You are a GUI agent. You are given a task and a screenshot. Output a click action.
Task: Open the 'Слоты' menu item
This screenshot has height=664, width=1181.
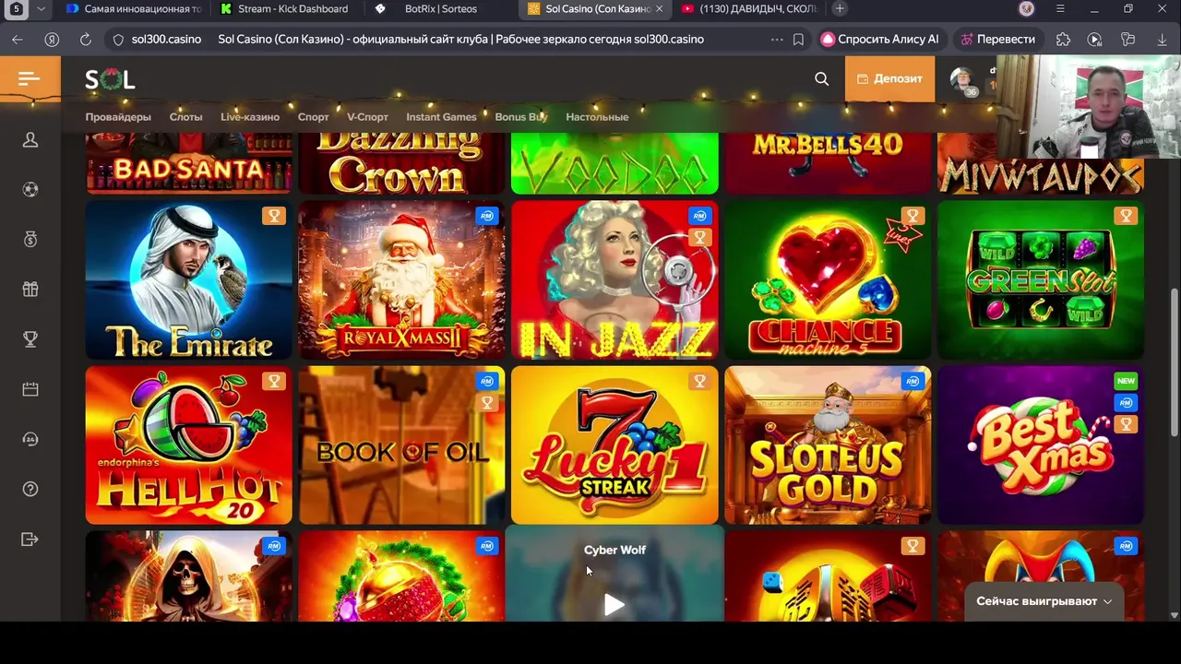point(185,117)
